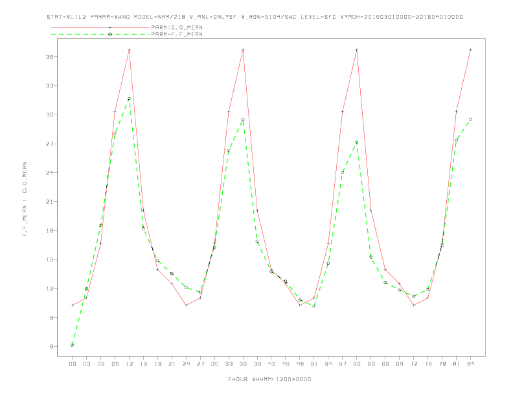The height and width of the screenshot is (396, 513).
Task: Click x-axis forecast hour label 42
Action: pos(271,364)
